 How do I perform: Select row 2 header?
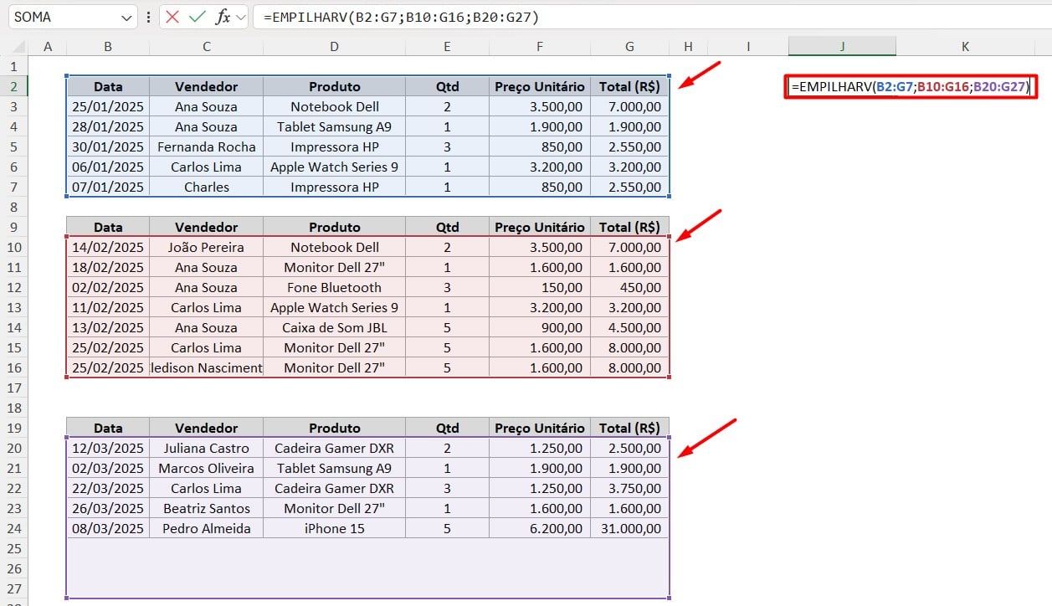(14, 86)
